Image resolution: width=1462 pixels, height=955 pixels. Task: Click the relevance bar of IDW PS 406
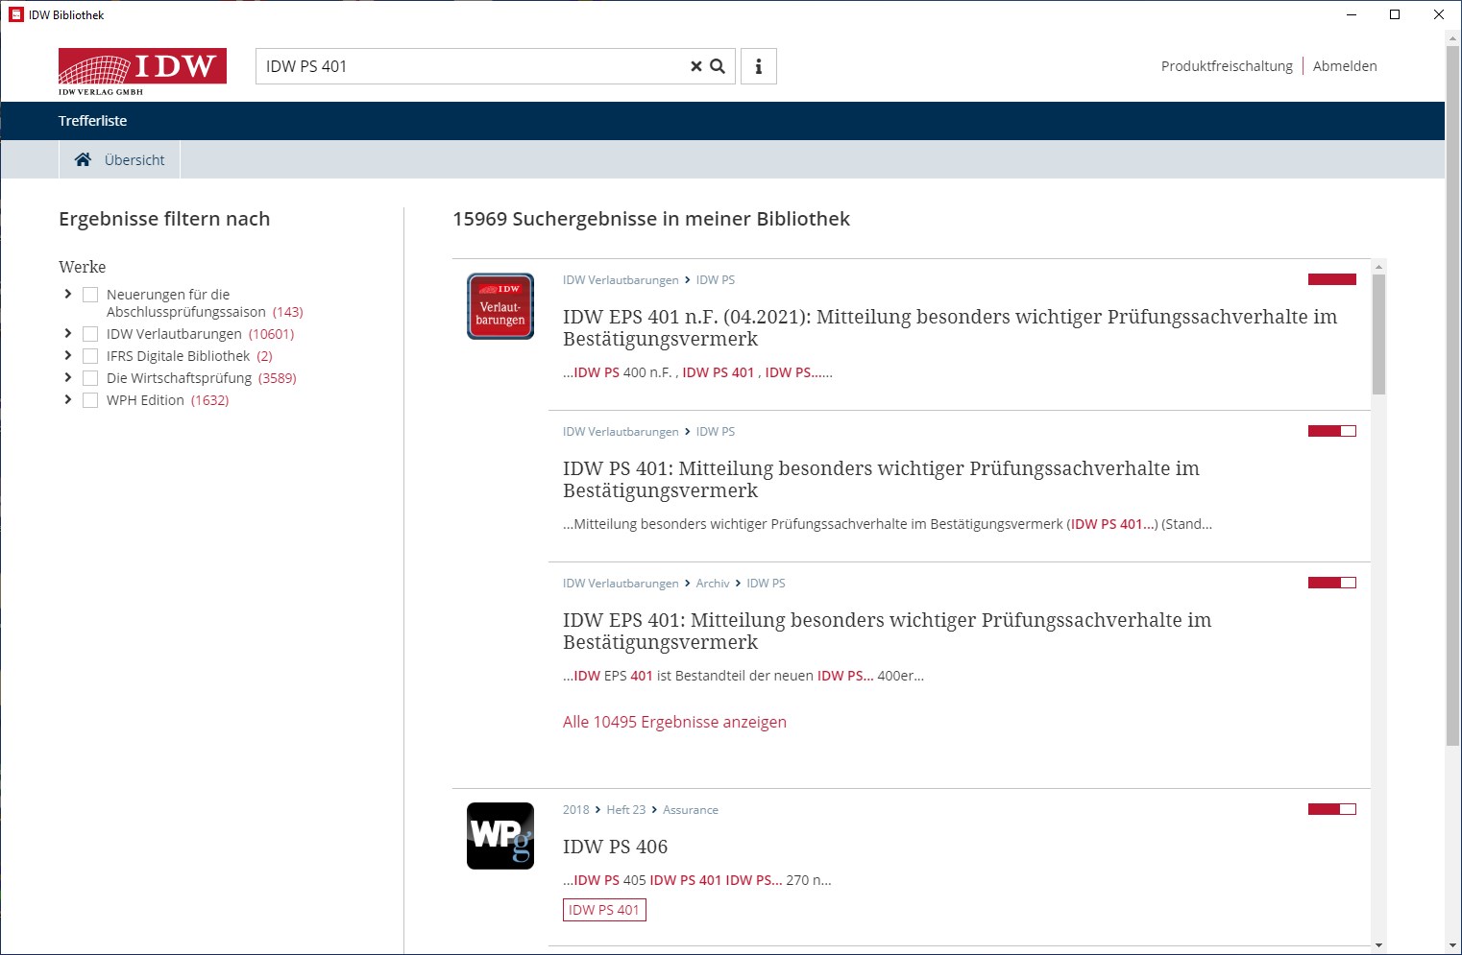(1332, 809)
